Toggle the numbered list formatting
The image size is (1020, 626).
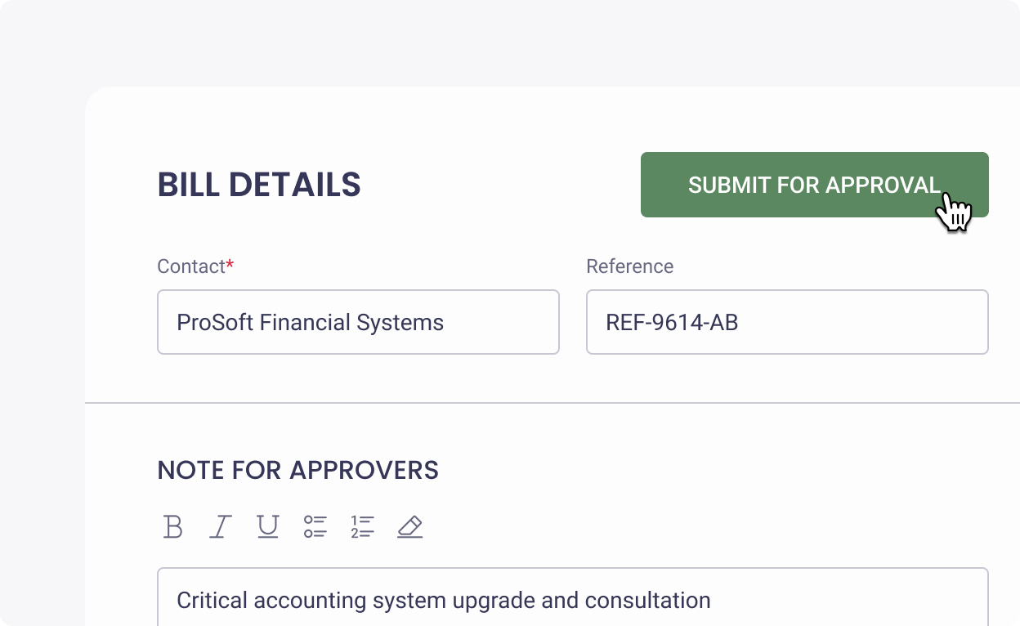362,526
